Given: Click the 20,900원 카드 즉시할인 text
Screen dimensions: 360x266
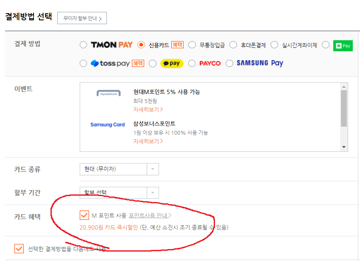Looking at the screenshot, I should click(109, 227).
